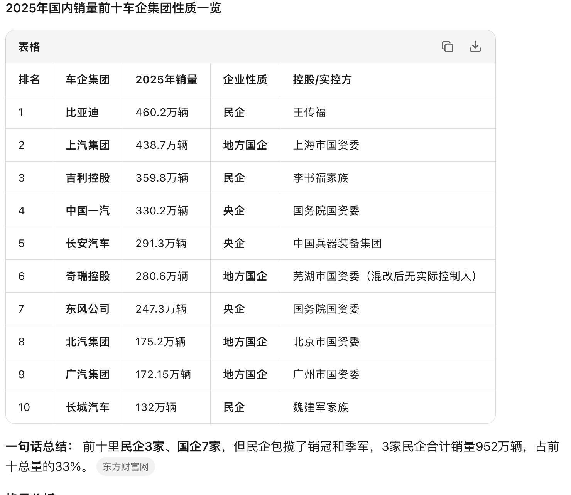Click the 一句话总结 bold label
Image resolution: width=571 pixels, height=495 pixels.
pos(39,446)
